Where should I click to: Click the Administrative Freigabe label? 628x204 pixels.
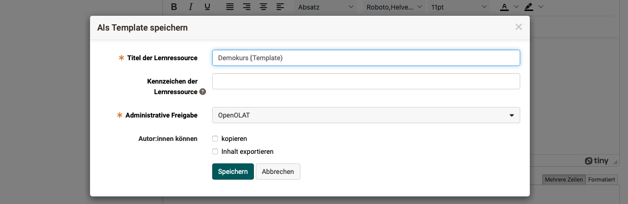pos(161,115)
